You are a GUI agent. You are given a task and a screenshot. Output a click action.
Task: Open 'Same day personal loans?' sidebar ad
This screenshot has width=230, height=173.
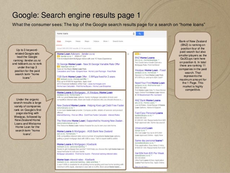(x=149, y=140)
